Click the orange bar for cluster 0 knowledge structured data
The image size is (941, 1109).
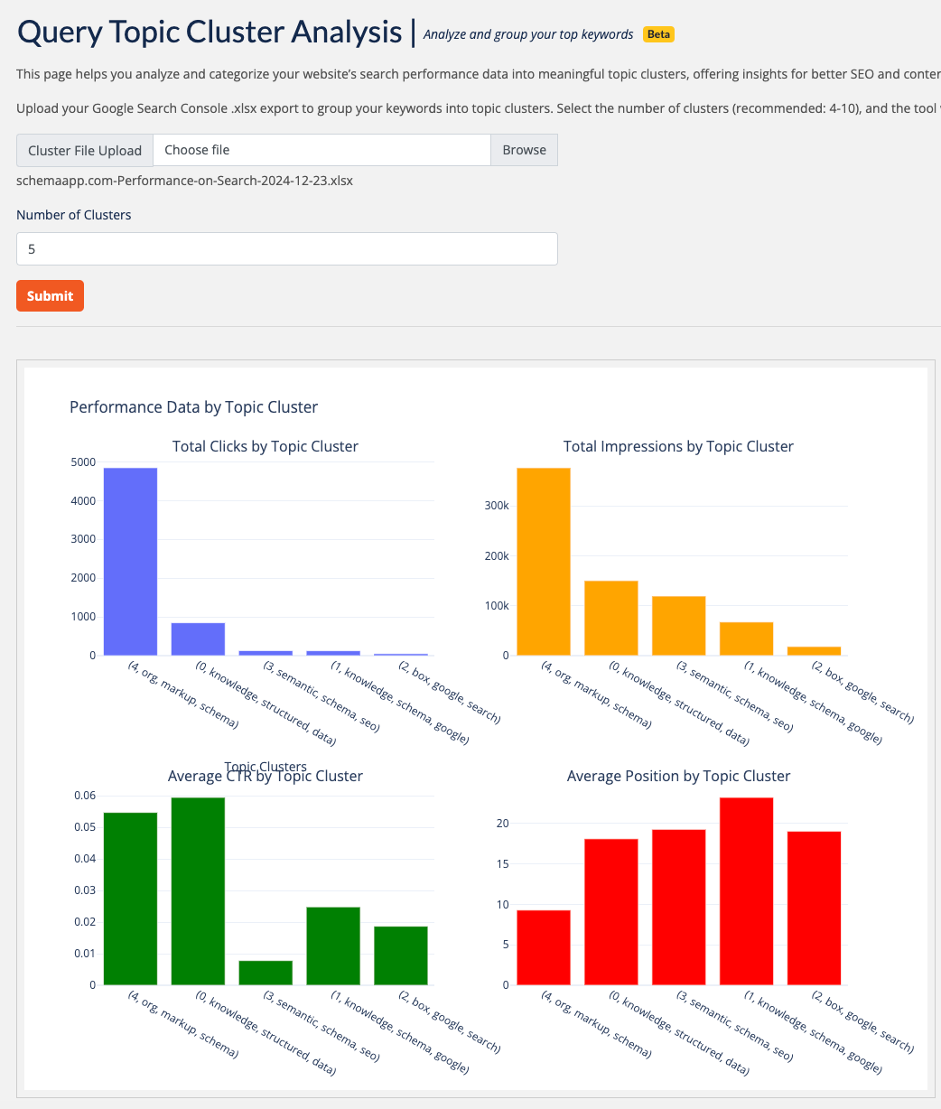(x=611, y=618)
